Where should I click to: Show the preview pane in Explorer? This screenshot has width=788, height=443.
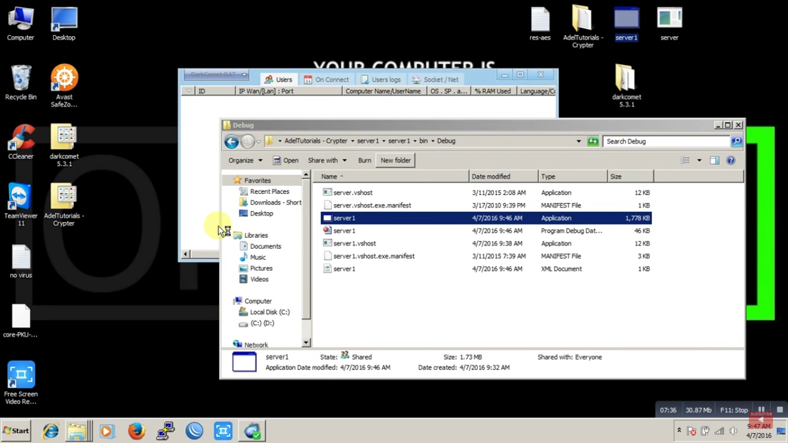pos(715,160)
